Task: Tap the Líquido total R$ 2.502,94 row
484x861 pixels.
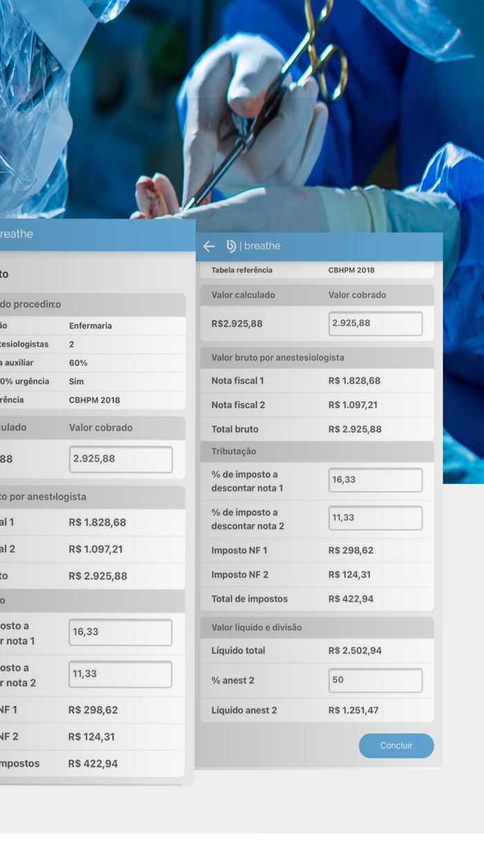Action: 317,651
